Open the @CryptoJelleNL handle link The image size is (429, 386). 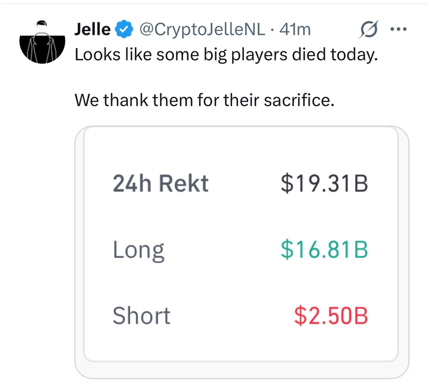point(202,29)
